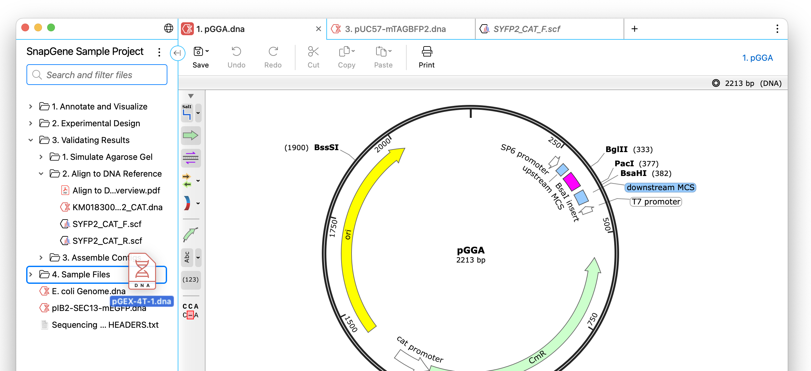Open the enzymes options dropdown arrow
811x371 pixels.
pos(198,113)
